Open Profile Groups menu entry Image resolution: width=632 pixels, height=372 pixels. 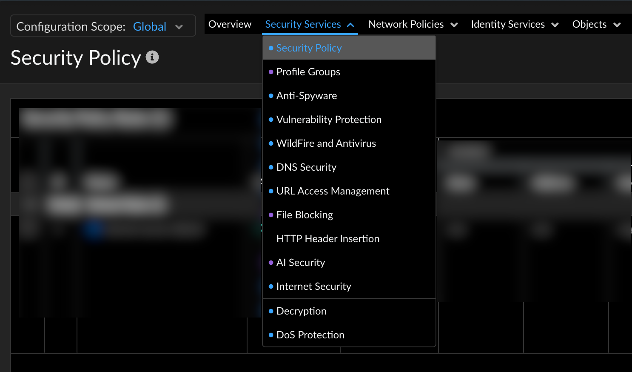tap(308, 72)
